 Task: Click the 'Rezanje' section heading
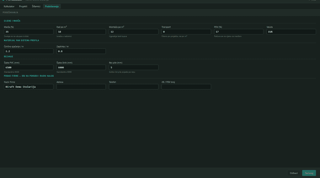pos(9,56)
